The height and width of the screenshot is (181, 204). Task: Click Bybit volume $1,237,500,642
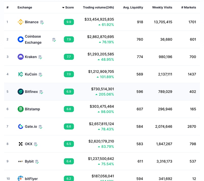pos(101,159)
